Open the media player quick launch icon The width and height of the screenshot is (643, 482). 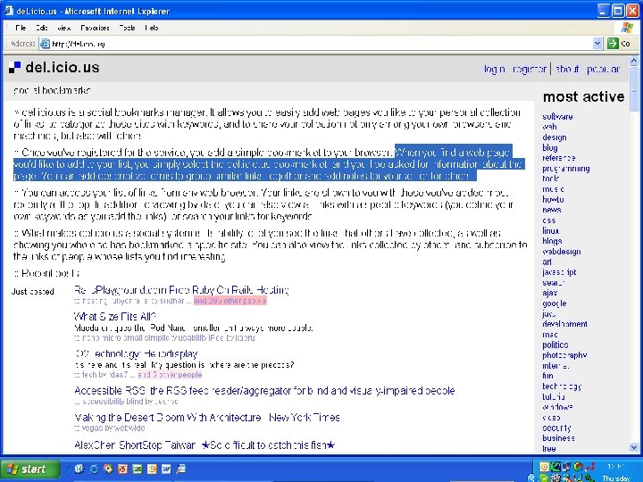click(108, 469)
